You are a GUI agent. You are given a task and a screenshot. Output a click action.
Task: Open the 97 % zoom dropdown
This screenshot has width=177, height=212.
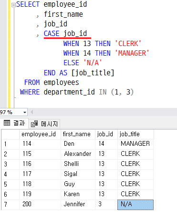coord(25,112)
